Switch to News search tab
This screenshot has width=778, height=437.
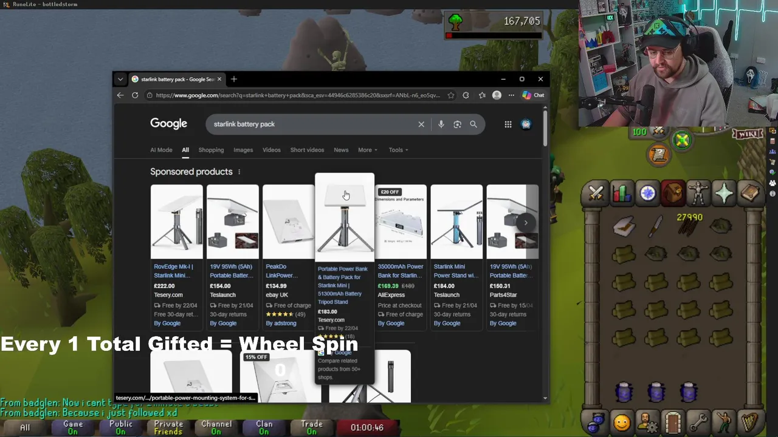[x=341, y=150]
